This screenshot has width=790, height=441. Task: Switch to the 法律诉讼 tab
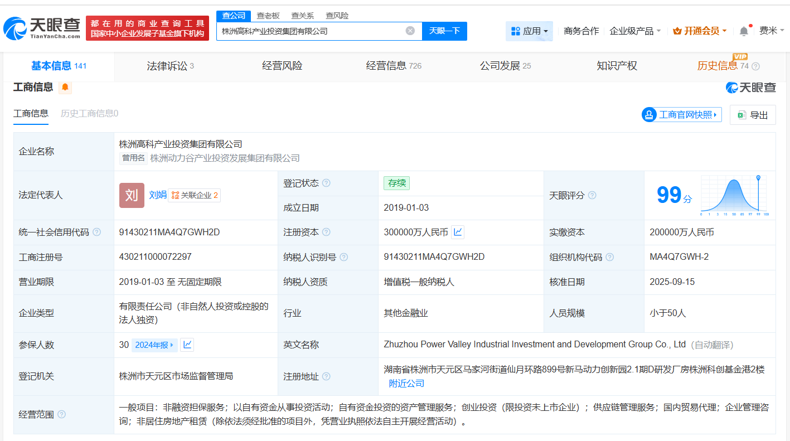click(x=170, y=66)
